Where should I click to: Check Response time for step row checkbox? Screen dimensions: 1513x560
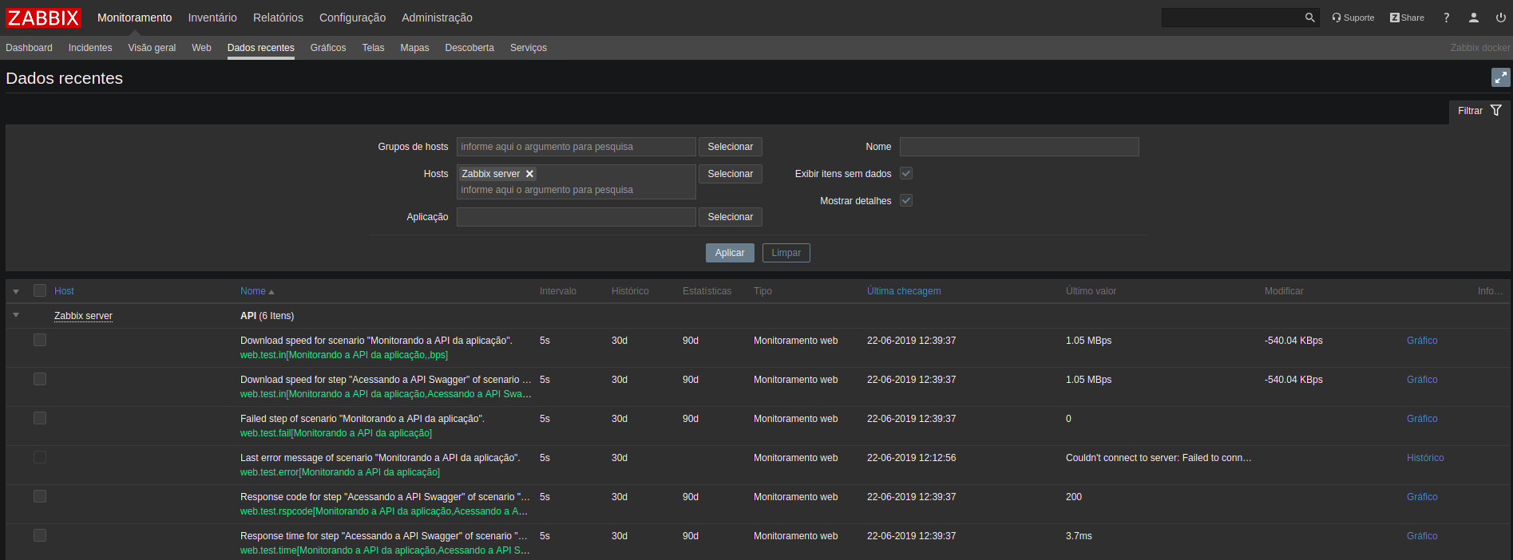40,536
